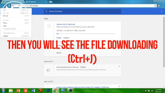Image resolution: width=165 pixels, height=93 pixels.
Task: Open the AVG files-download URL link
Action: (x=81, y=70)
